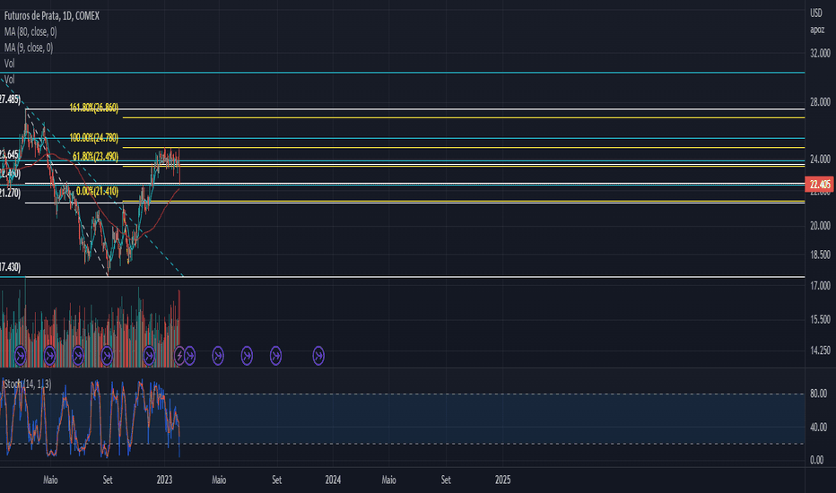Click the MA (80, close, 0) legend

(30, 32)
